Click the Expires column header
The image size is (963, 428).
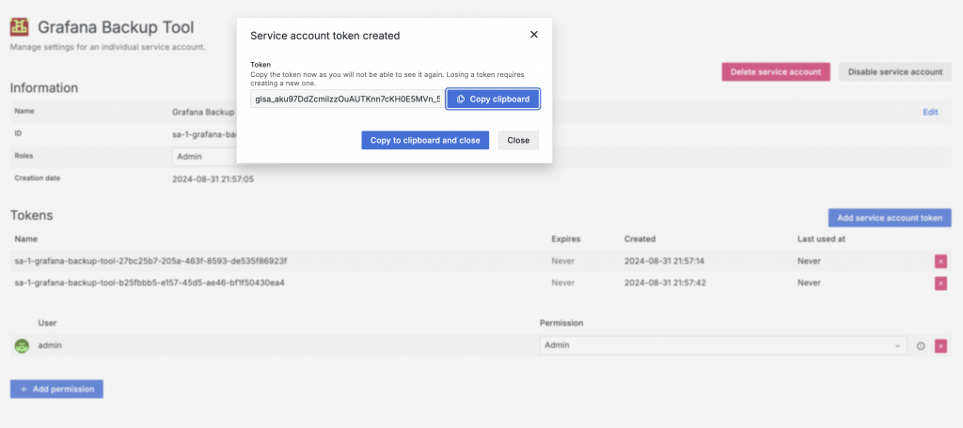click(x=565, y=239)
